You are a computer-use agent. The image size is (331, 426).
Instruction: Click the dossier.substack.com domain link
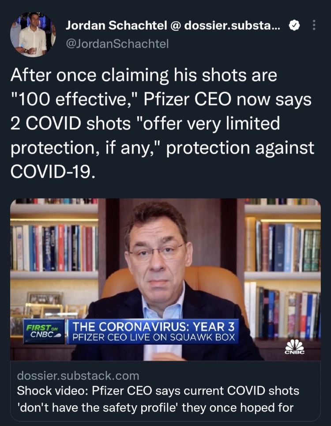click(78, 376)
